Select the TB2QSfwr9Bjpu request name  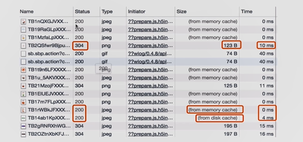tap(49, 46)
